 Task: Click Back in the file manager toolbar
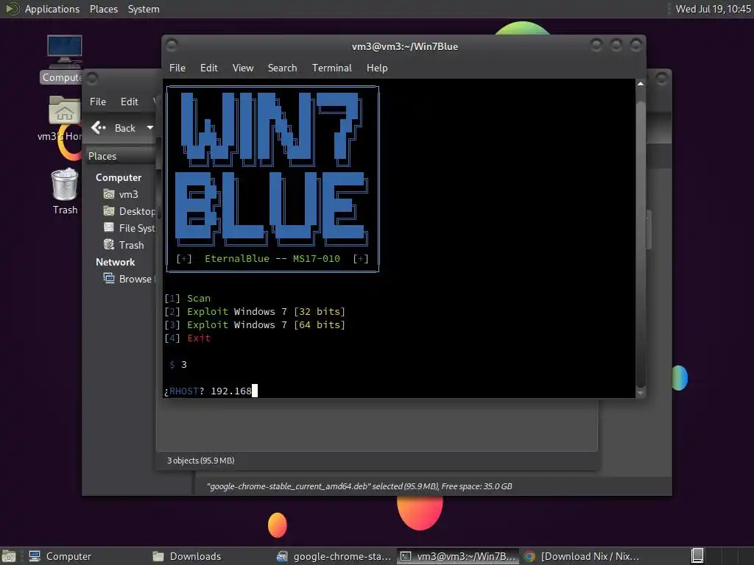113,128
